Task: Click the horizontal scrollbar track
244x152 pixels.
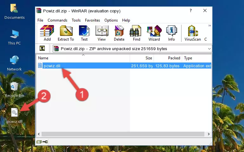Action: click(123, 134)
